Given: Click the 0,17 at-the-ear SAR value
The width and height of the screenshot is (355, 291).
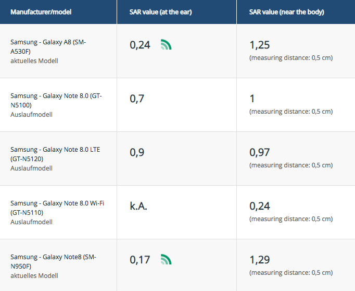Looking at the screenshot, I should (x=140, y=259).
